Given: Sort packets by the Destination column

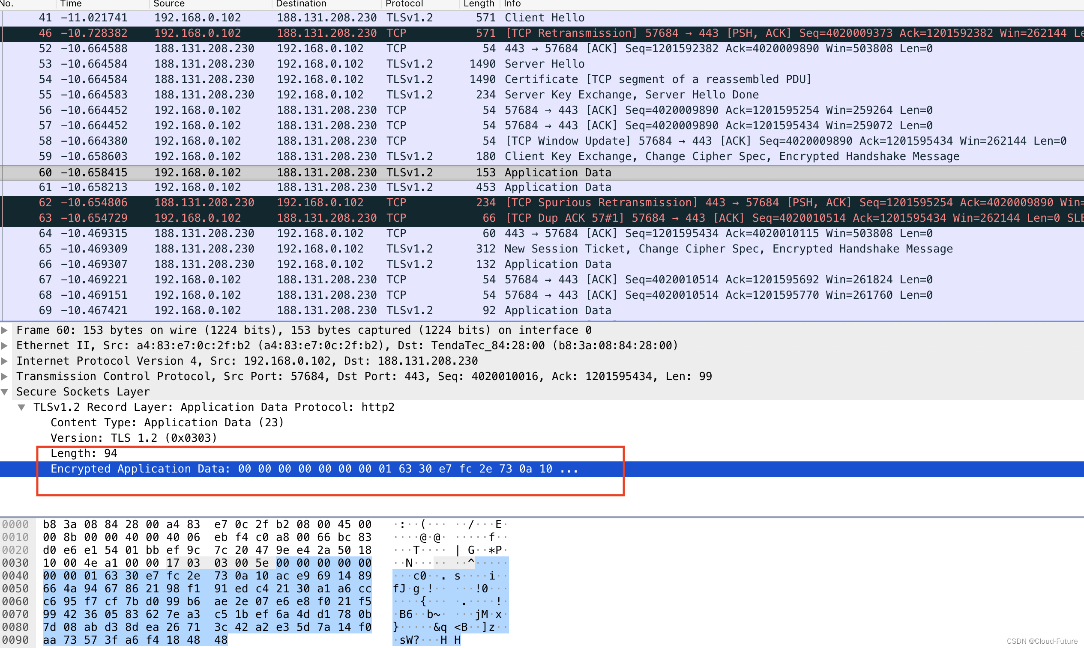Looking at the screenshot, I should coord(301,3).
